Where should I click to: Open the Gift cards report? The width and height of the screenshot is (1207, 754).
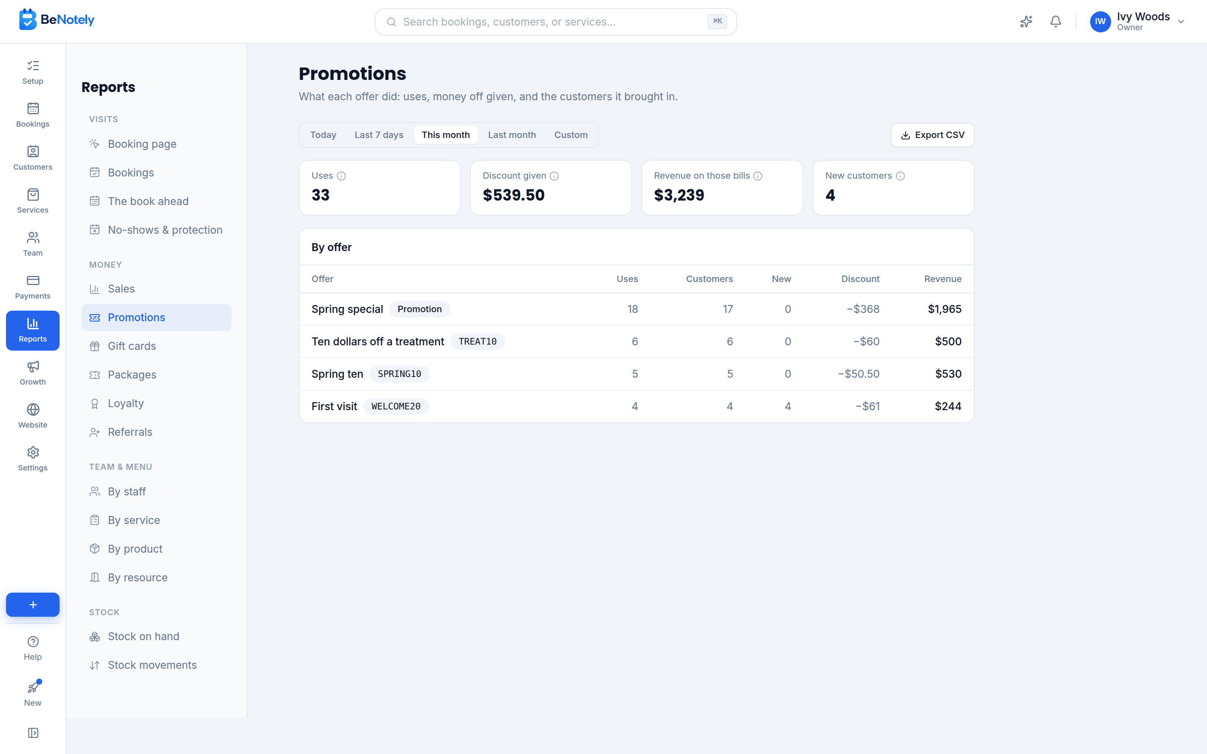click(156, 346)
